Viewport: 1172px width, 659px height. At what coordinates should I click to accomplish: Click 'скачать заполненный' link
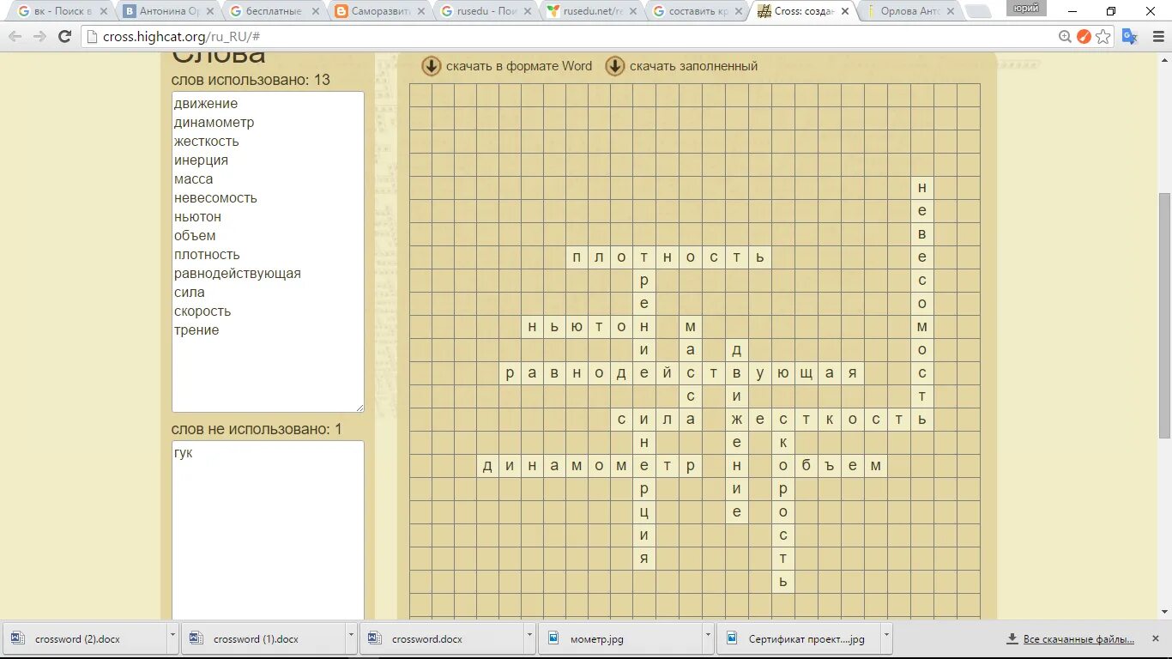(x=693, y=66)
